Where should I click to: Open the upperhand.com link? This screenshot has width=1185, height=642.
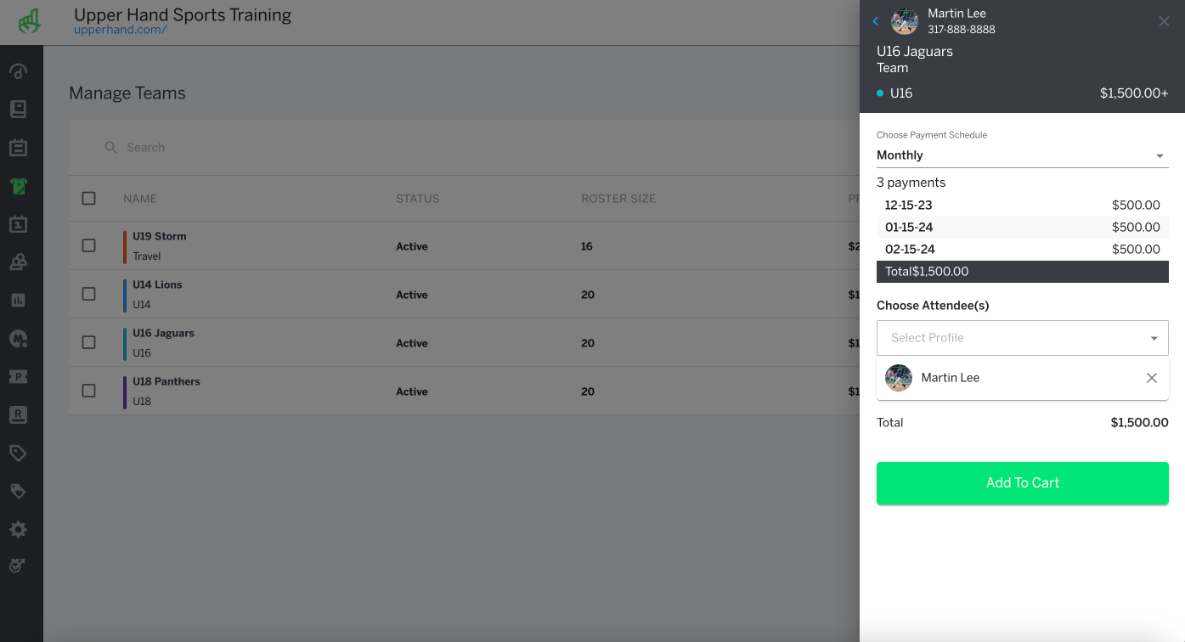[121, 30]
